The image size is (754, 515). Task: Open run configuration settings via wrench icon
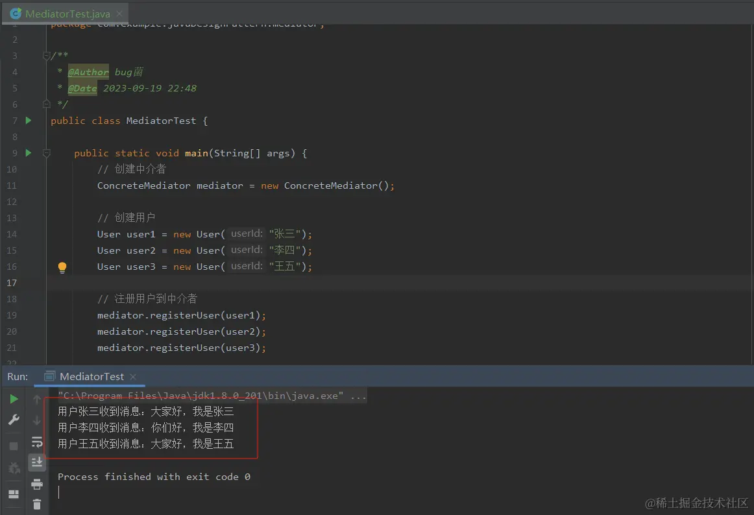14,420
